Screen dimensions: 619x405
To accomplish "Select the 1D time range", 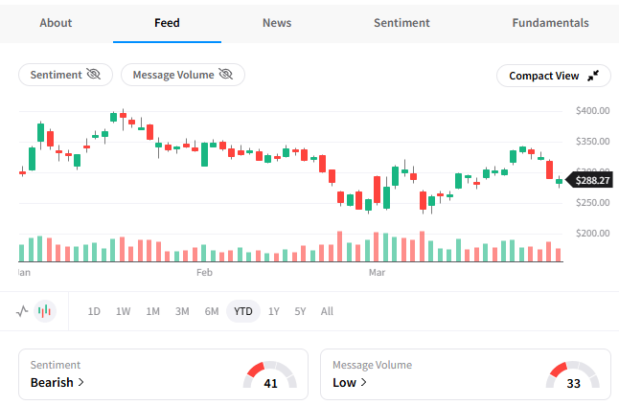I will [x=94, y=311].
